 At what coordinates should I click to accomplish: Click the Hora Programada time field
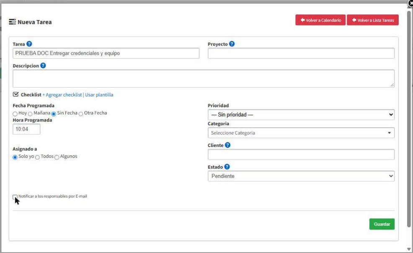click(26, 129)
